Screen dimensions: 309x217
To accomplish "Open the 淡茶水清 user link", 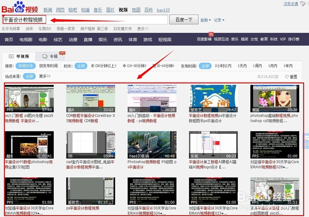I will (291, 3).
